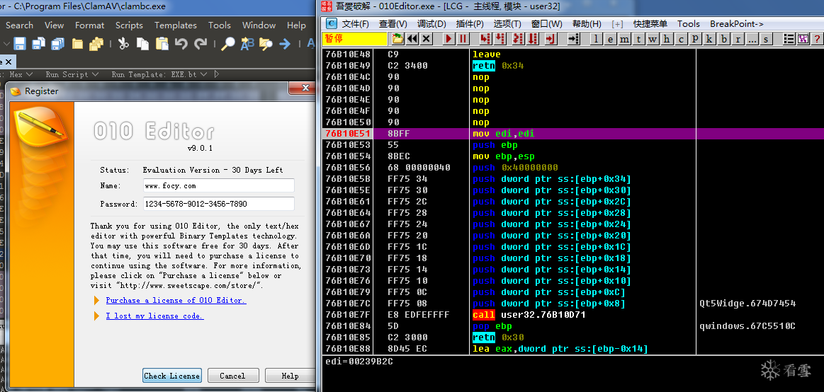Click the Trace Over icon in debugger
Viewport: 824px width, 392px height.
(x=533, y=39)
